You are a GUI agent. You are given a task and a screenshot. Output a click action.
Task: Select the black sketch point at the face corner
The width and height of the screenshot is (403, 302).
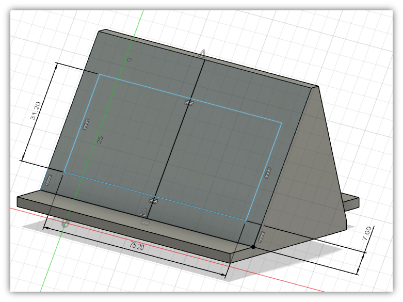coord(253,247)
